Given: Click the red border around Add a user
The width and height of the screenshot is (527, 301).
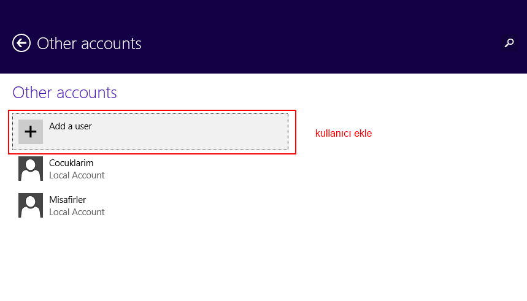Looking at the screenshot, I should click(152, 110).
